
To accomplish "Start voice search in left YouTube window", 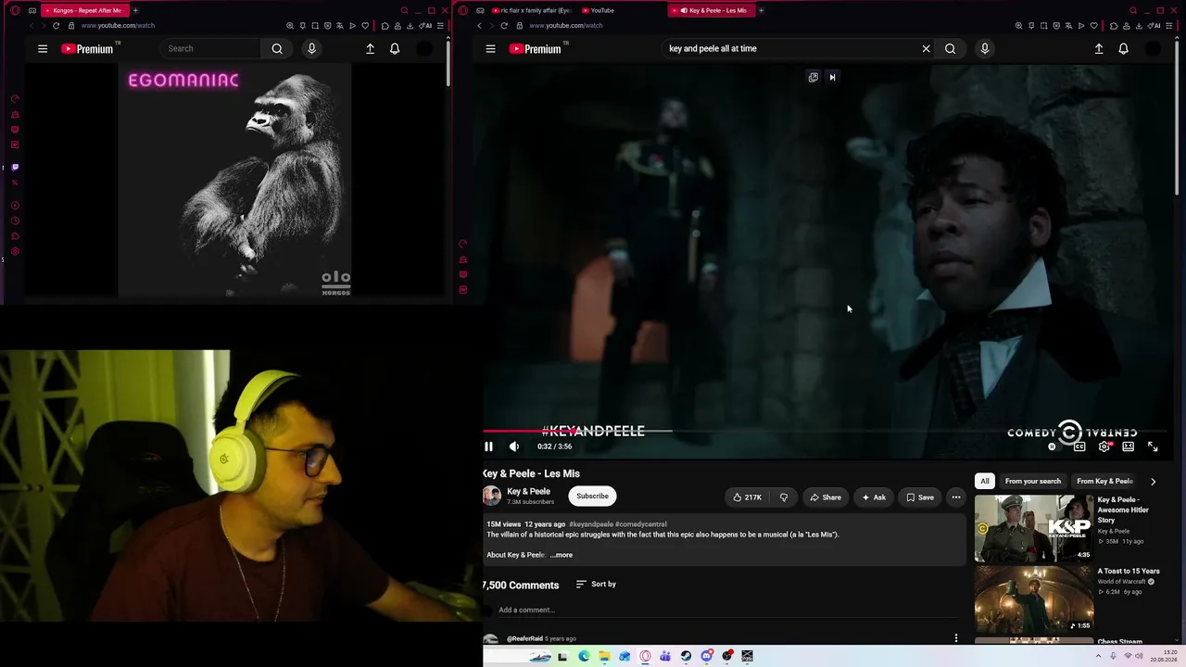I will [x=311, y=48].
